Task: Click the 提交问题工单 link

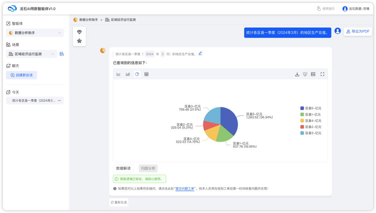Action: [185, 189]
